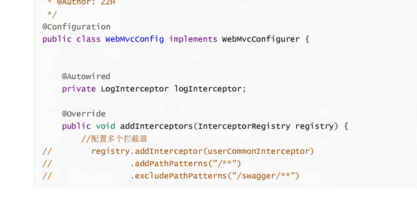Select the WebMvcConfig class name

134,39
